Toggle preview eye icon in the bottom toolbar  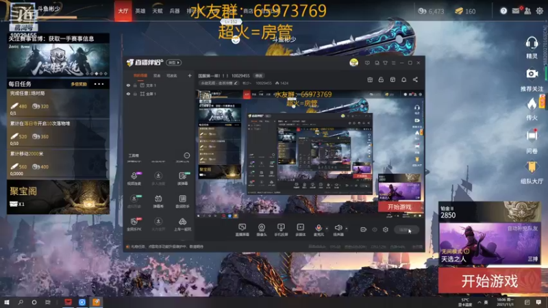pyautogui.click(x=374, y=229)
